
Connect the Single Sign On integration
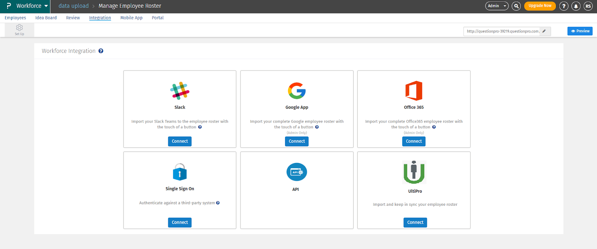180,223
